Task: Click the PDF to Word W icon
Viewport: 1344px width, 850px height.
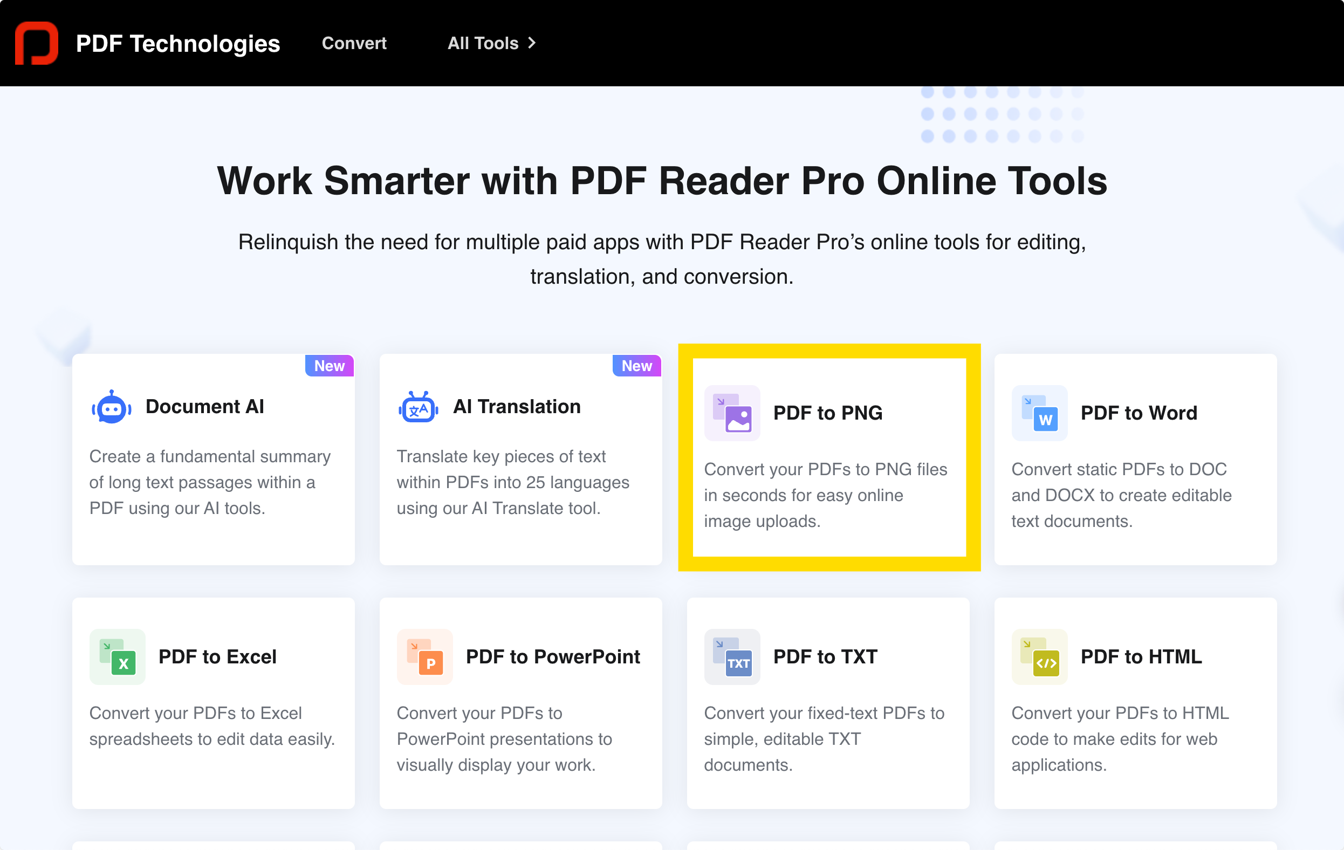Action: 1039,413
